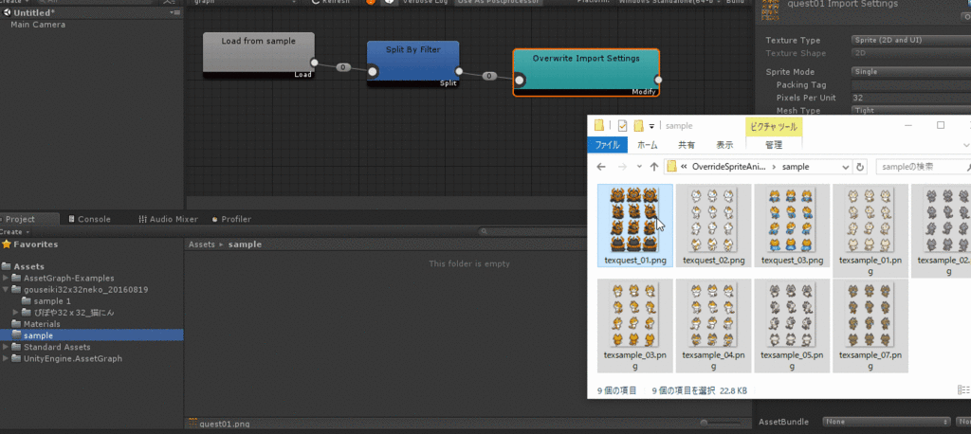The image size is (971, 434).
Task: Refresh the Explorer folder view
Action: pyautogui.click(x=859, y=167)
